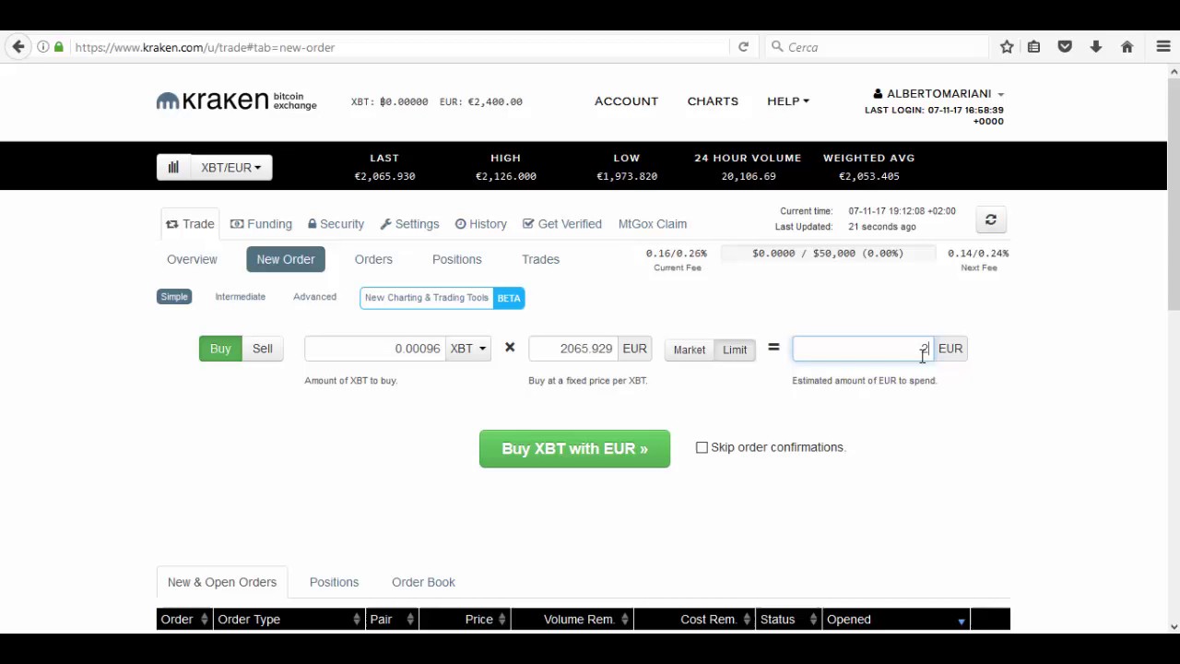Open the downloads arrow icon
This screenshot has width=1180, height=664.
click(x=1096, y=47)
